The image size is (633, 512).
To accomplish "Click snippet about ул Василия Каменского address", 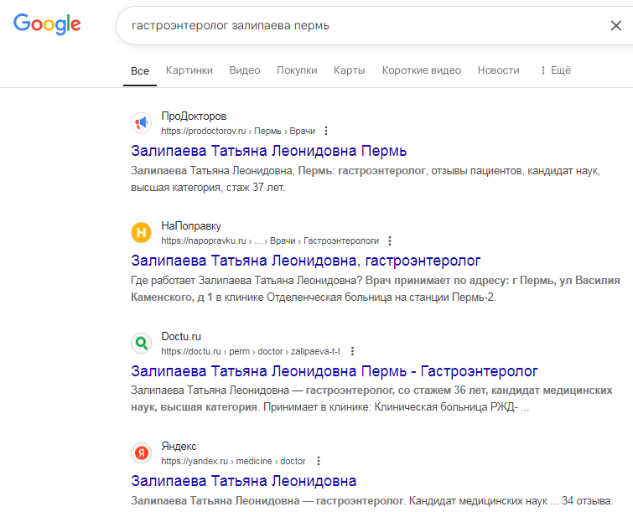I will point(376,289).
